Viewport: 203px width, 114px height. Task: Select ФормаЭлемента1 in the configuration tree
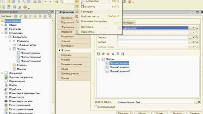31,57
